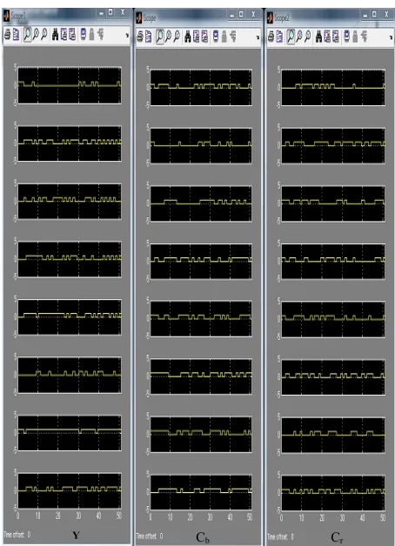This screenshot has width=395, height=546.
Task: Open Parameters icon in Scope1 toolbar
Action: [16, 35]
